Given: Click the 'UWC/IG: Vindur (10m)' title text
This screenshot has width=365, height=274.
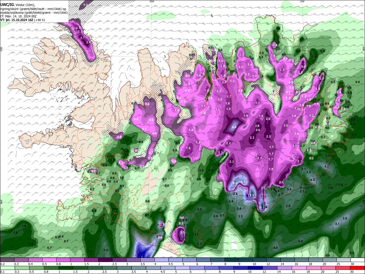Looking at the screenshot, I should click(17, 5).
